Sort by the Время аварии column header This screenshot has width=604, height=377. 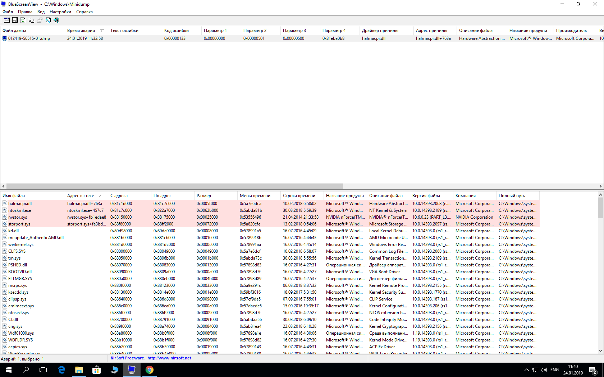[86, 31]
